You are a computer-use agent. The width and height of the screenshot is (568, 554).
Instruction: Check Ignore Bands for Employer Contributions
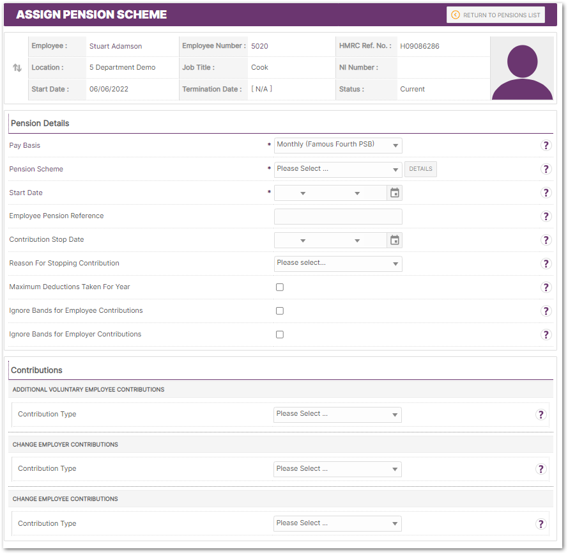tap(280, 335)
